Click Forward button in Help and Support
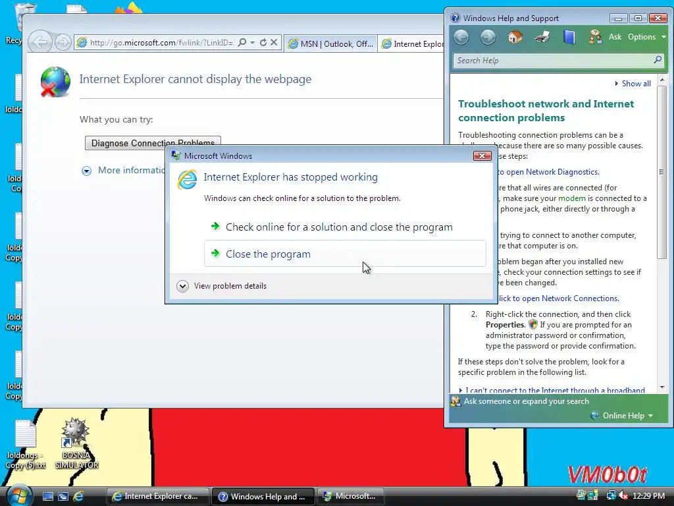Screen dimensions: 674x506 [x=488, y=37]
